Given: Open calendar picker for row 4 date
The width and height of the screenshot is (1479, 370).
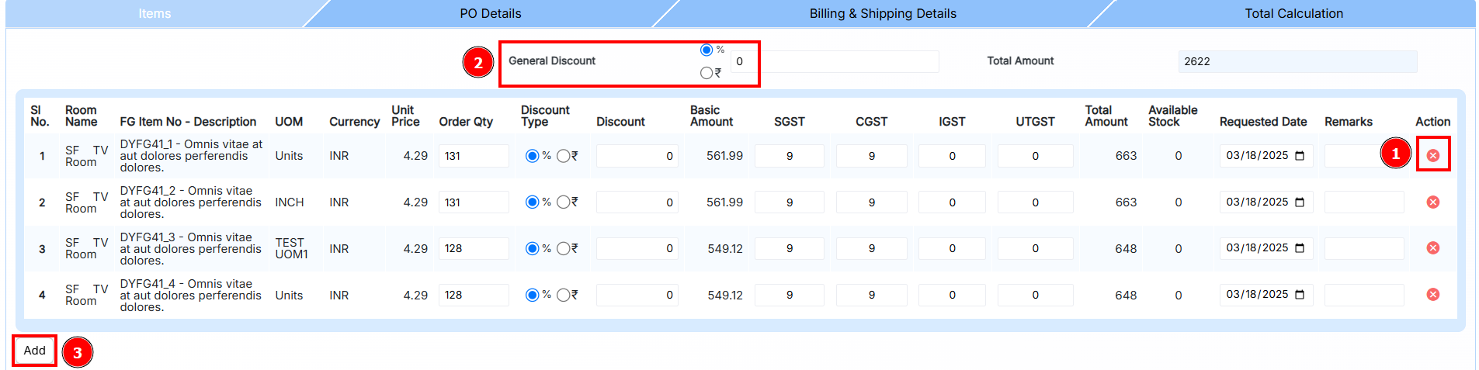Looking at the screenshot, I should point(1300,295).
